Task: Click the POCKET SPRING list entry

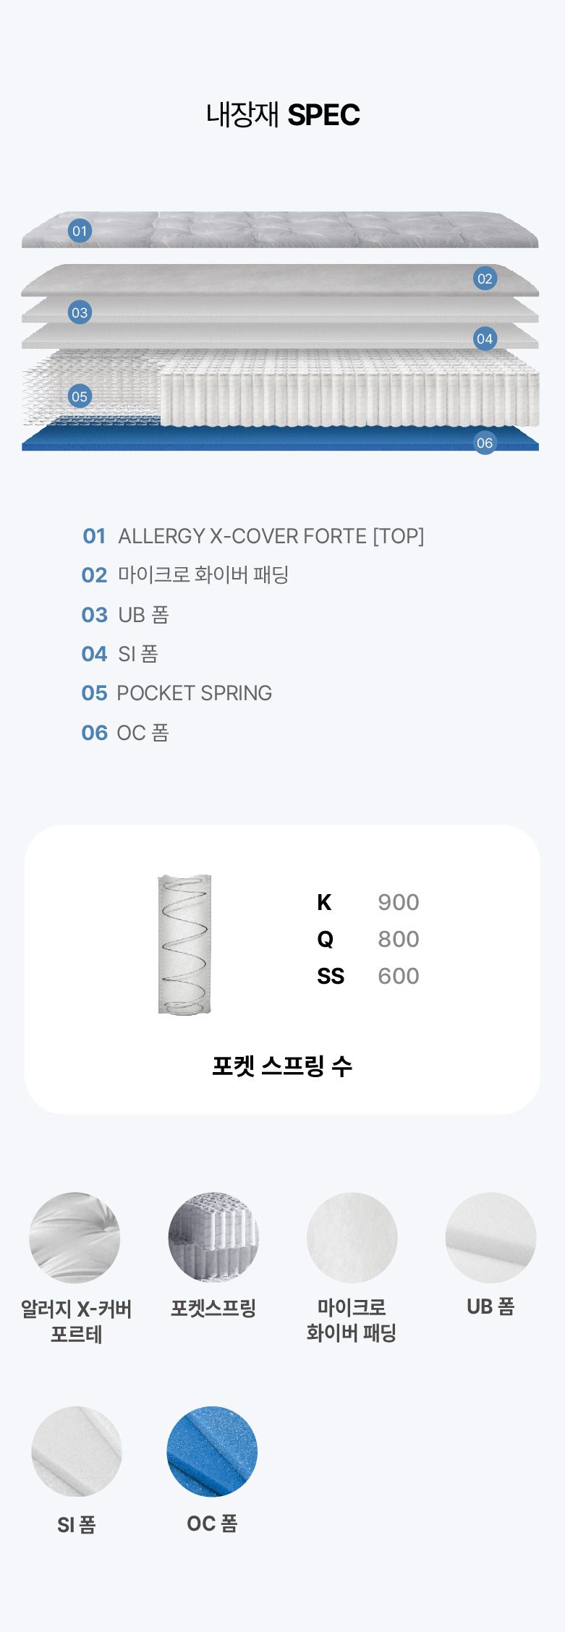Action: (x=177, y=693)
